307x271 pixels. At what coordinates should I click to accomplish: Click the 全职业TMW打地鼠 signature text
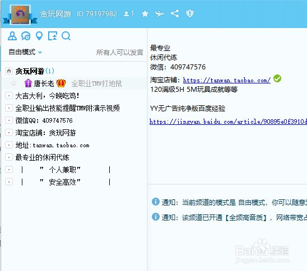pyautogui.click(x=96, y=83)
